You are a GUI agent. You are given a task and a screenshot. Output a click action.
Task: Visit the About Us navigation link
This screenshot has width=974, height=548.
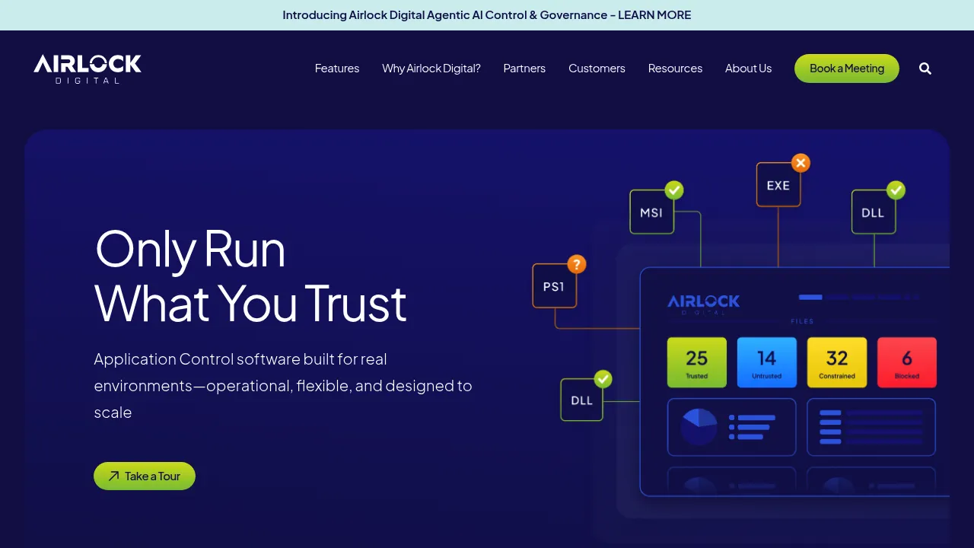click(748, 68)
